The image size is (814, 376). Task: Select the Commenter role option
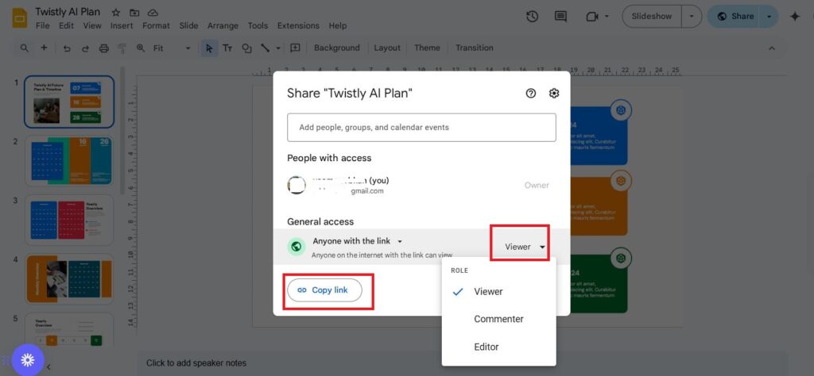click(498, 319)
